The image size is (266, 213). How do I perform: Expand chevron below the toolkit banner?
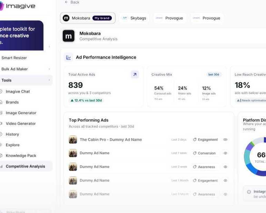49,46
